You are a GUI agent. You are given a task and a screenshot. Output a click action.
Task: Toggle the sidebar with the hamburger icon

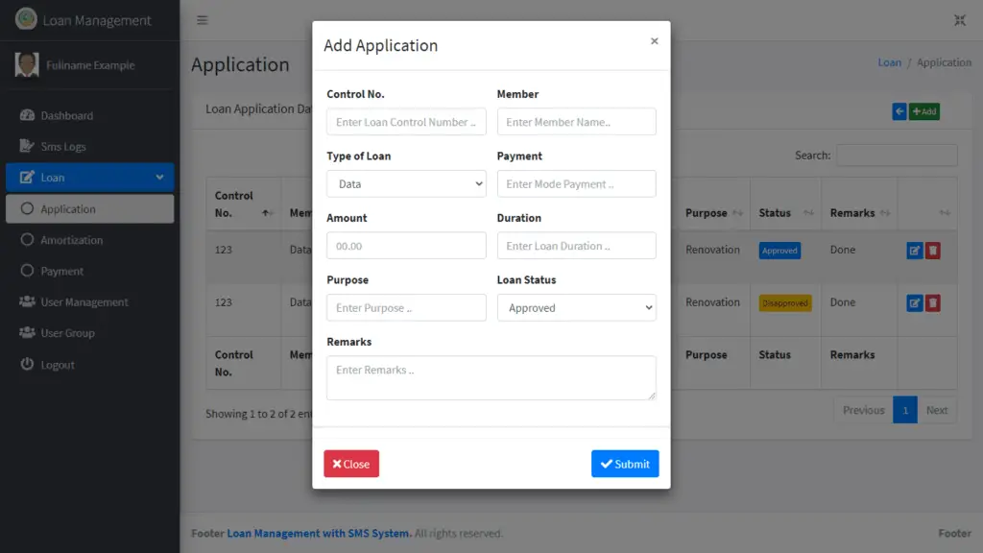click(x=202, y=19)
